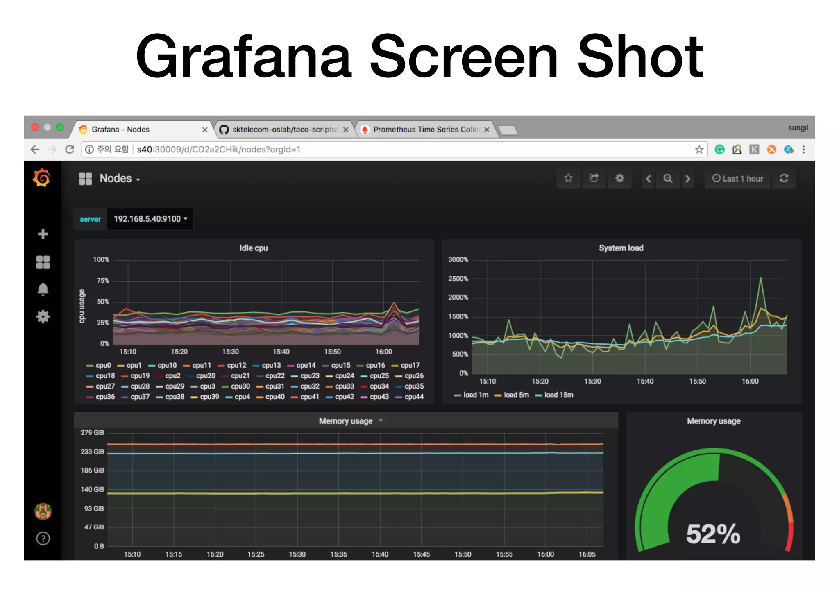Open the Create plus menu icon
Image resolution: width=839 pixels, height=593 pixels.
coord(43,234)
